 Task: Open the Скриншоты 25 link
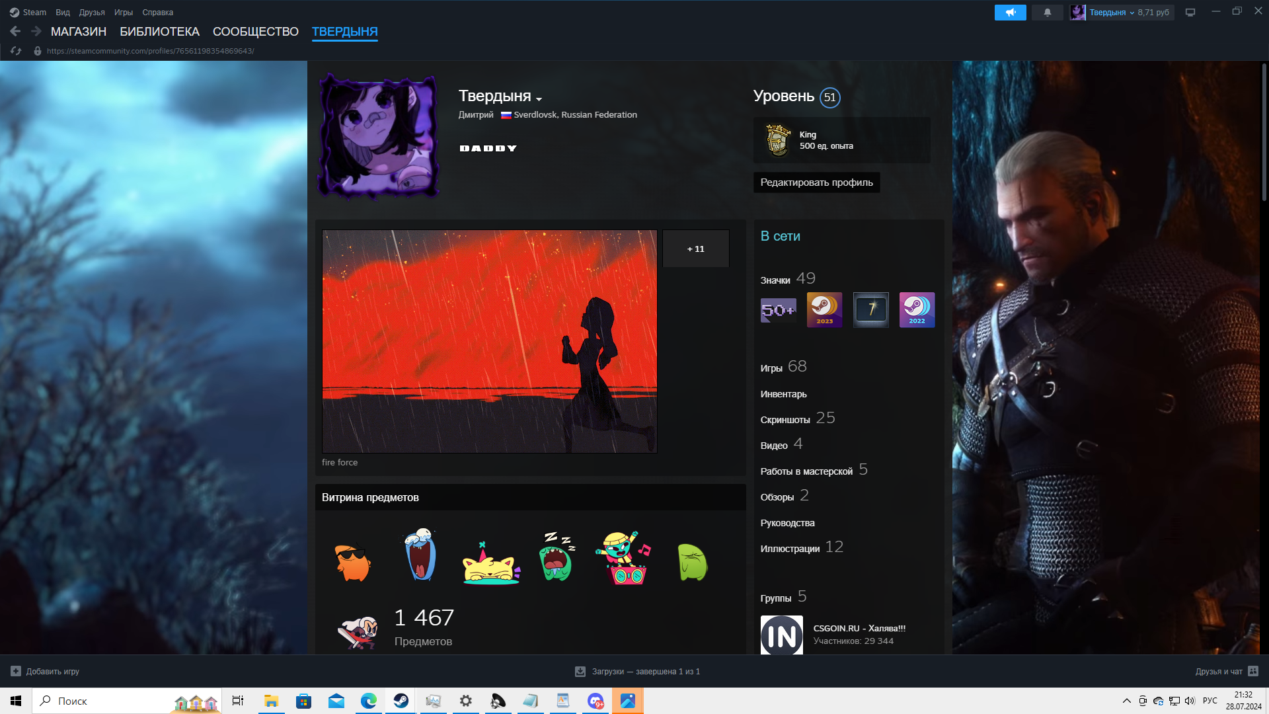tap(797, 419)
